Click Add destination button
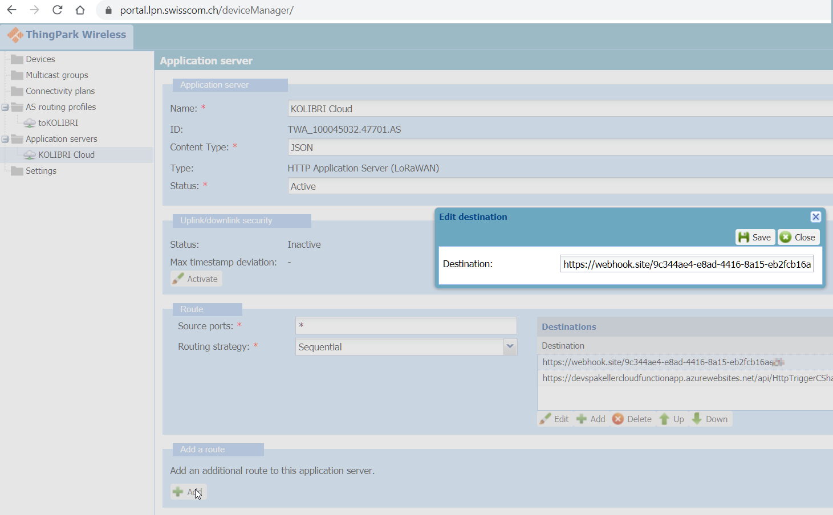Screen dimensions: 833x515 pos(591,419)
